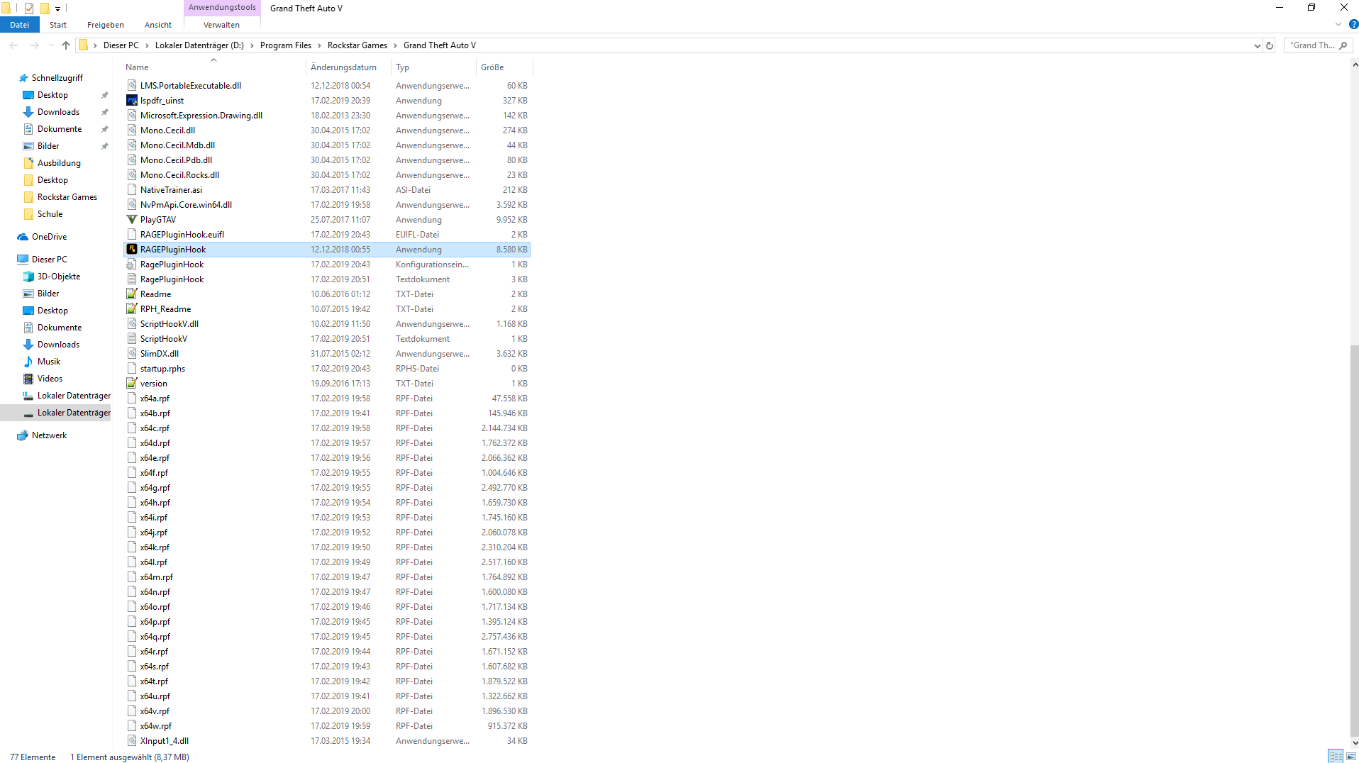Open the Ansicht ribbon tab
Screen dimensions: 1359x763
point(158,25)
